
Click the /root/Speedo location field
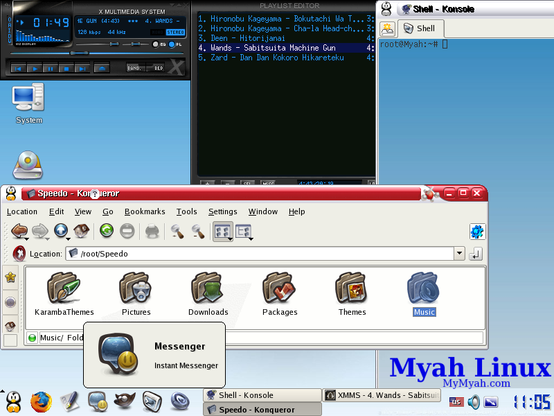[260, 254]
